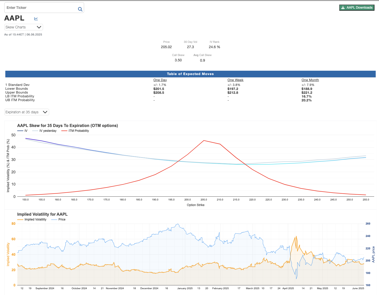Select the One Month column header
This screenshot has height=295, width=379.
(x=310, y=80)
